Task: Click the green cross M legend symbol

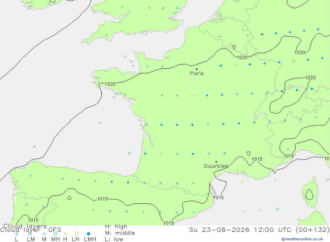Action: tap(44, 234)
